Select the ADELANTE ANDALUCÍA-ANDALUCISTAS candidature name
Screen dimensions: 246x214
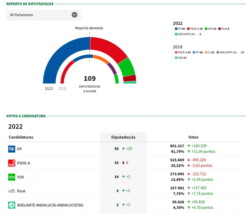coord(50,205)
